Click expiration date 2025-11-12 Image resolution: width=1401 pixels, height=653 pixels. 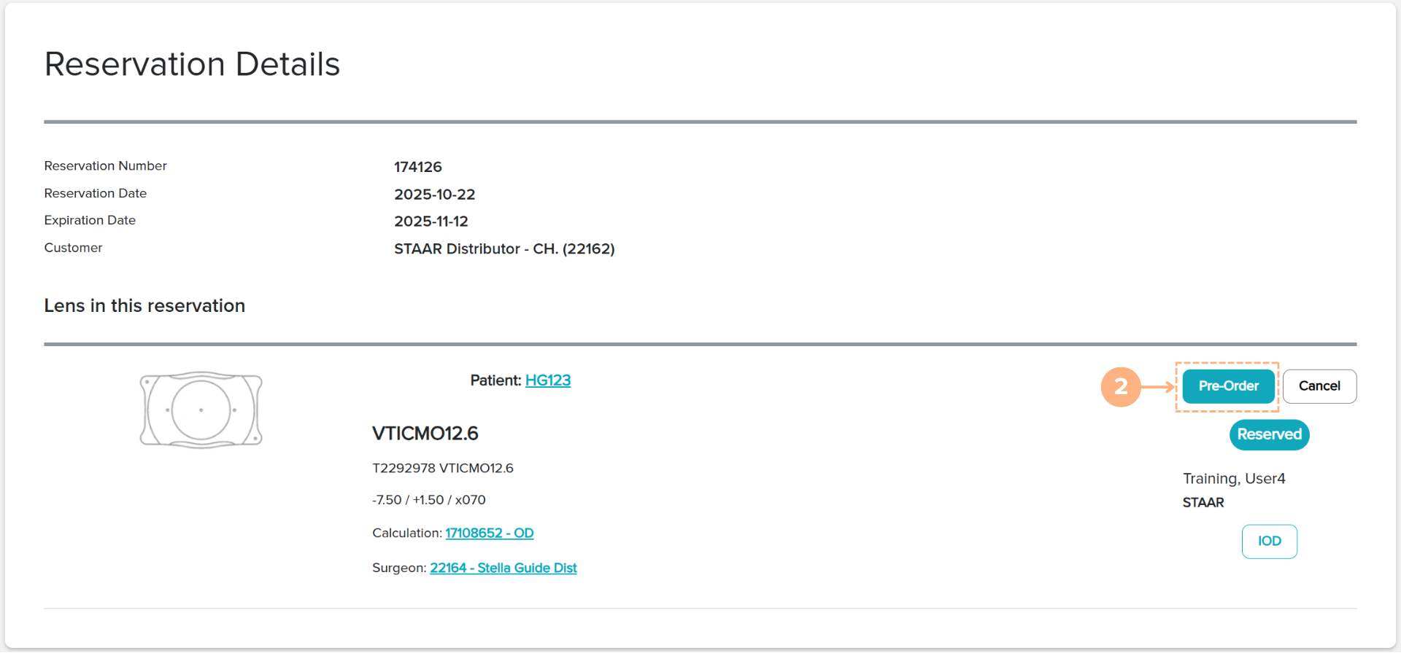(431, 222)
